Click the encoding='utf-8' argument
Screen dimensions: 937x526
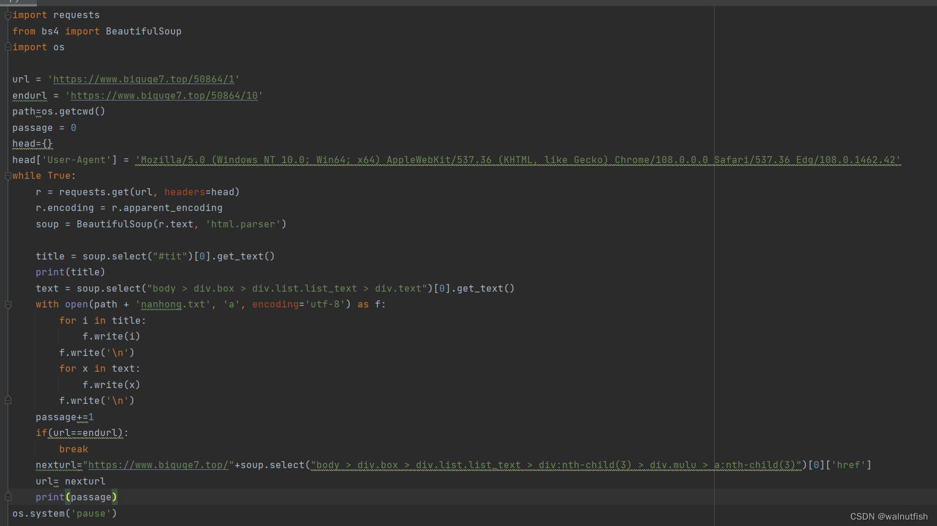(299, 304)
